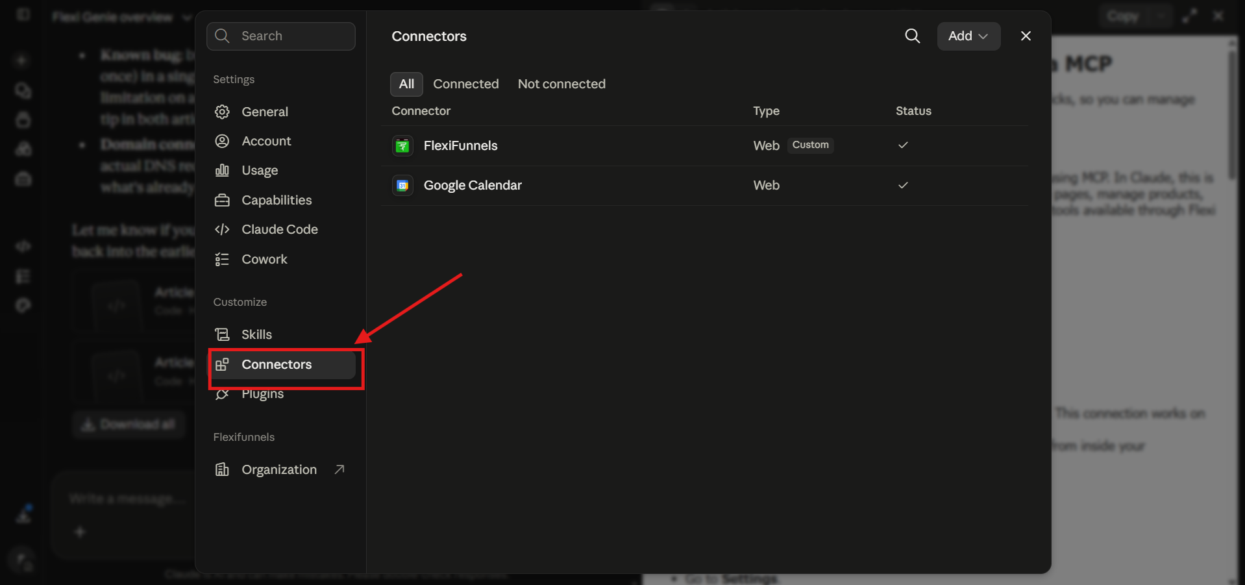The height and width of the screenshot is (585, 1245).
Task: Click the Usage bar chart icon
Action: [222, 170]
